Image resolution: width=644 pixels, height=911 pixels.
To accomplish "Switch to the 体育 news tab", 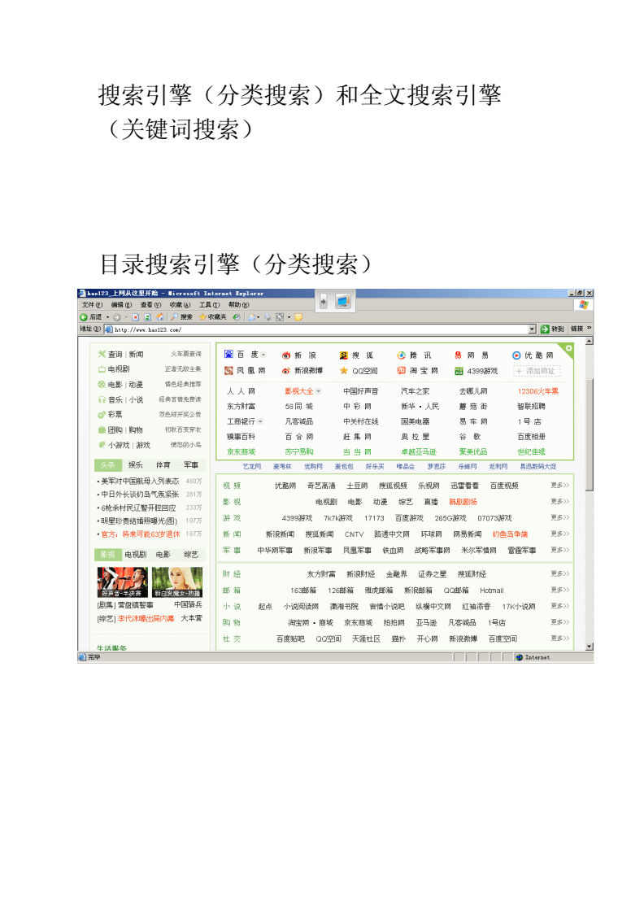I will 163,464.
